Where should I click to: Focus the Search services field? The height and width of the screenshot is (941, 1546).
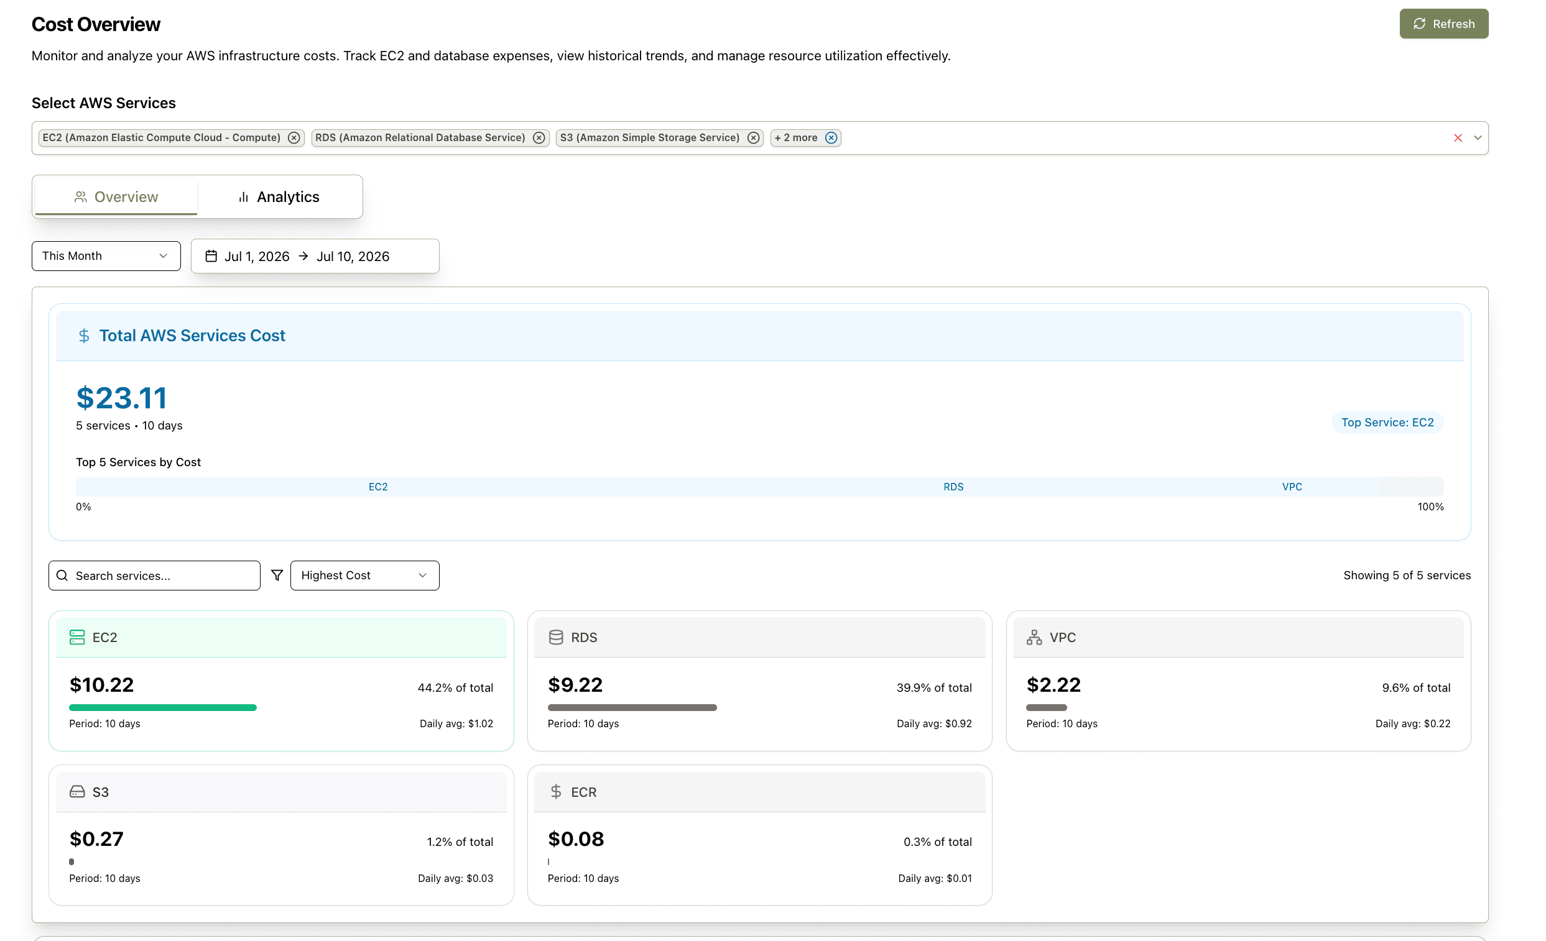click(x=154, y=576)
